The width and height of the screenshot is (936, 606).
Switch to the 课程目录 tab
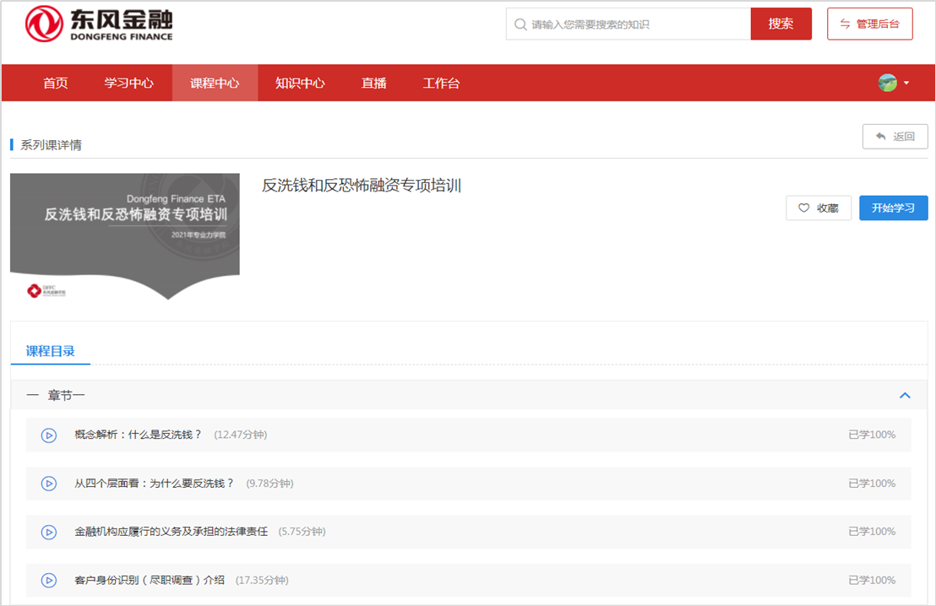pyautogui.click(x=51, y=351)
